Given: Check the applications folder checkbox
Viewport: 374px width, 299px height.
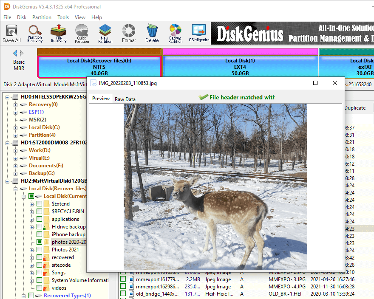Looking at the screenshot, I should pyautogui.click(x=39, y=219).
